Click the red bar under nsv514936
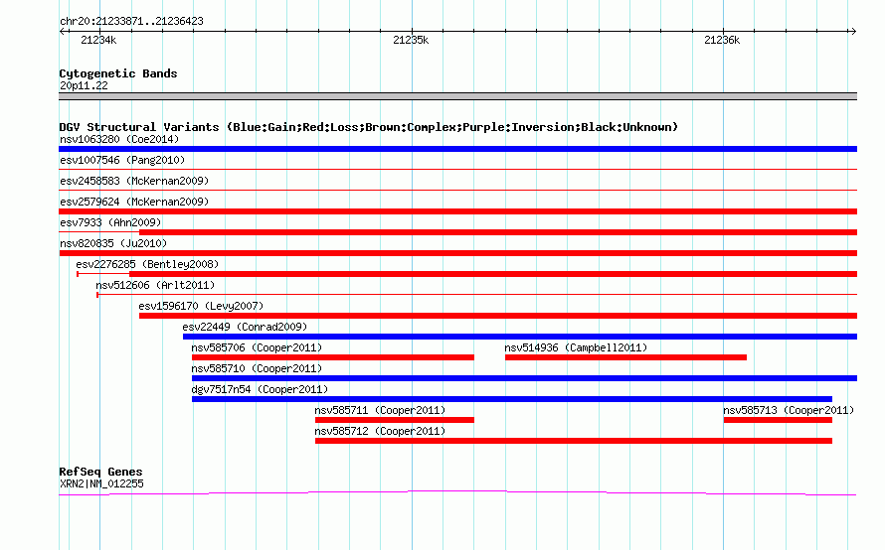The width and height of the screenshot is (885, 550). tap(625, 357)
